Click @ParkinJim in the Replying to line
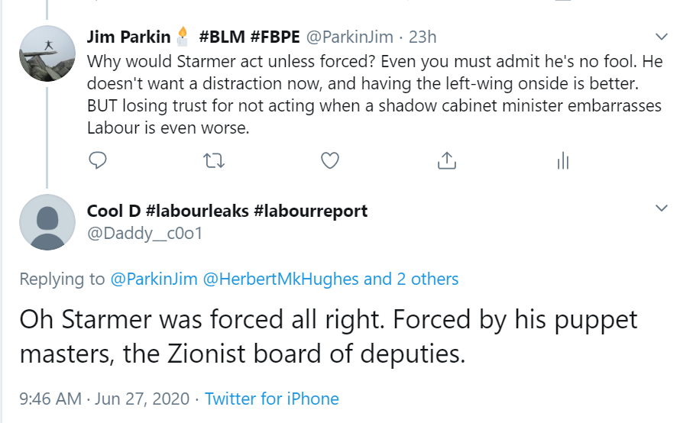 click(x=154, y=279)
